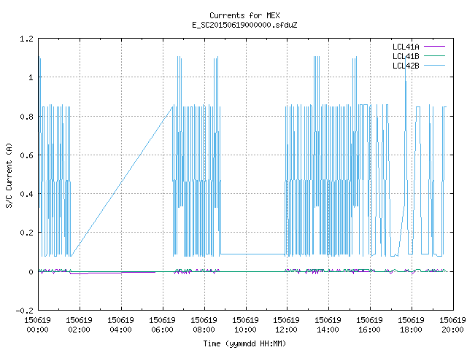This screenshot has height=350, width=467.
Task: Click the y-axis value 1.2
Action: (26, 39)
